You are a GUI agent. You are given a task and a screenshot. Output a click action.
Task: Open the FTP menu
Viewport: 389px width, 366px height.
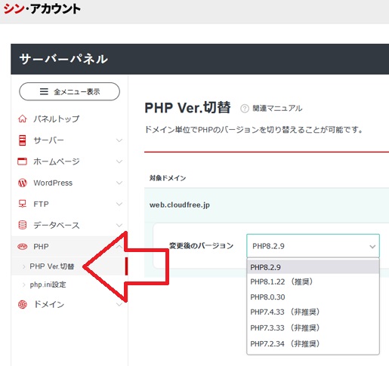41,204
